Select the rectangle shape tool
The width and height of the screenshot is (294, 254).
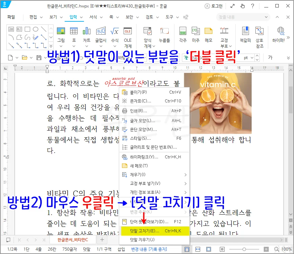(27, 29)
